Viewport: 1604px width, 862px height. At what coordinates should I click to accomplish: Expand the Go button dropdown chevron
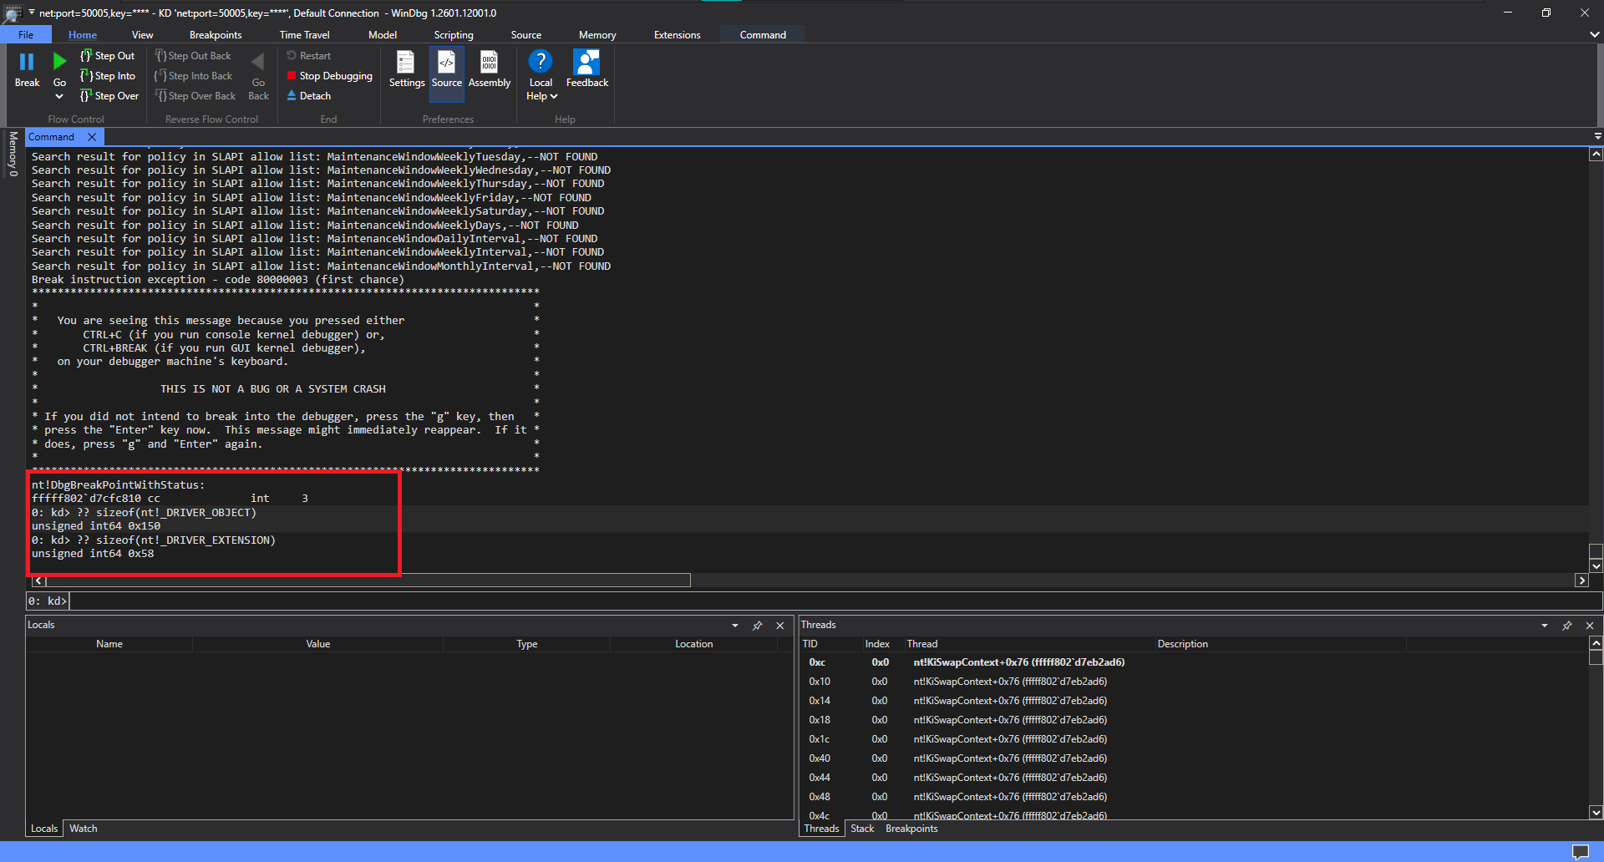point(59,95)
